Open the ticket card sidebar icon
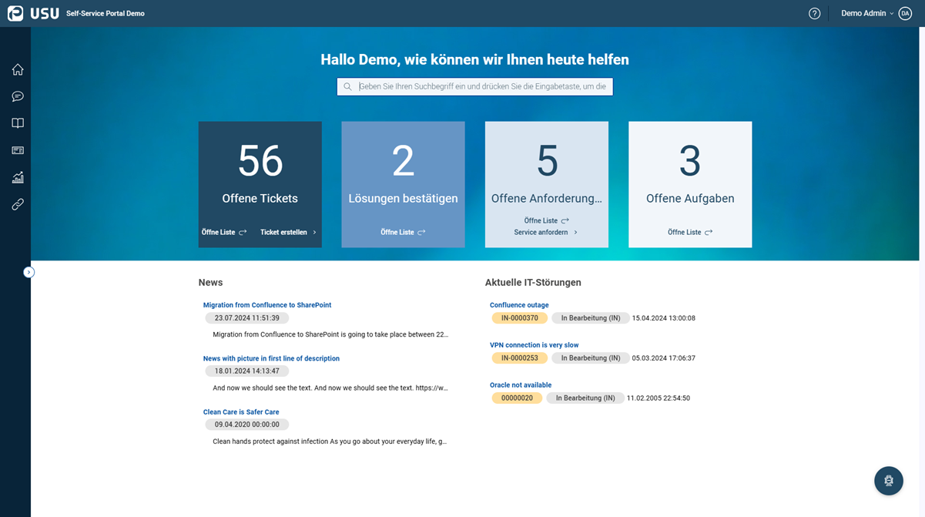Viewport: 925px width, 517px height. [x=18, y=150]
